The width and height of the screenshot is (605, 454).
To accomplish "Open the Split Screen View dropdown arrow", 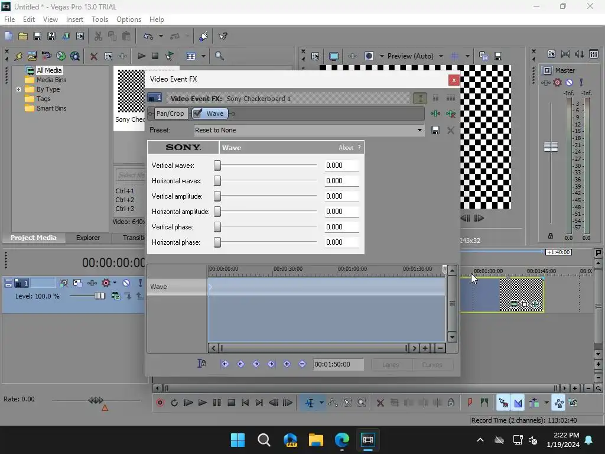I will pyautogui.click(x=382, y=56).
